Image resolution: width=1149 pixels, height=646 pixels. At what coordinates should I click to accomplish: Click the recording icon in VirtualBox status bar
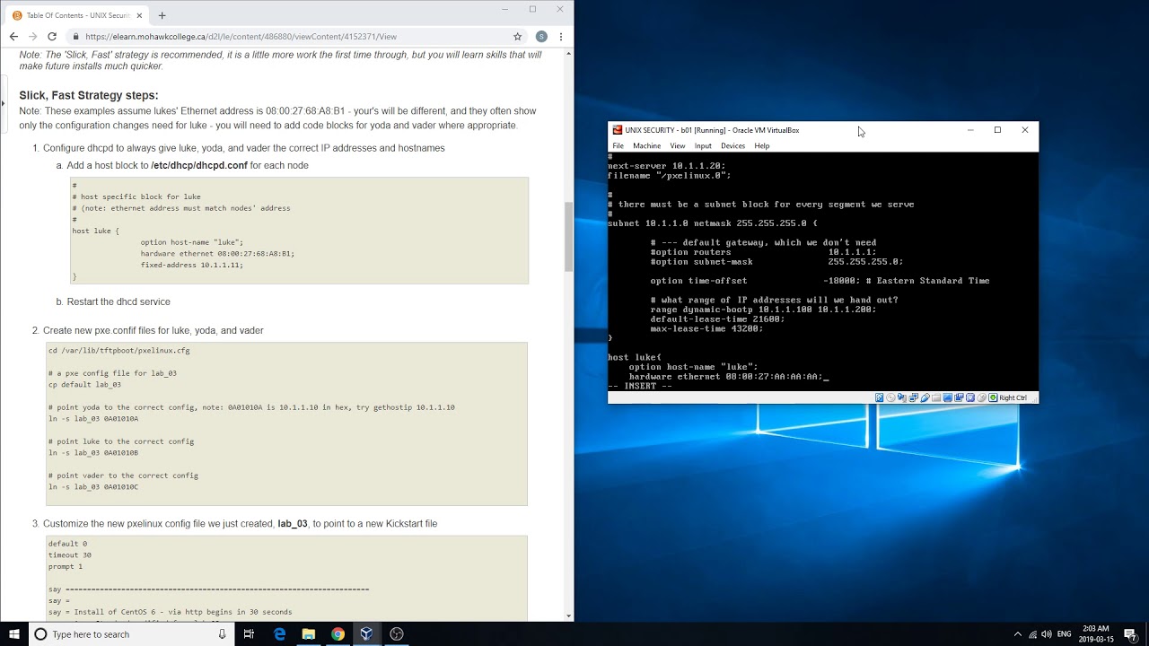[959, 397]
